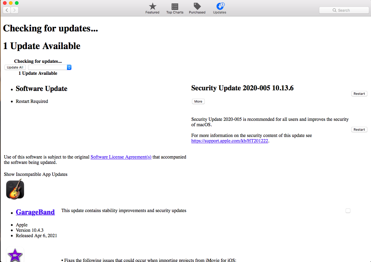Screen dimensions: 371x262
Task: Open the Software License Agreement(s) link
Action: (121, 157)
